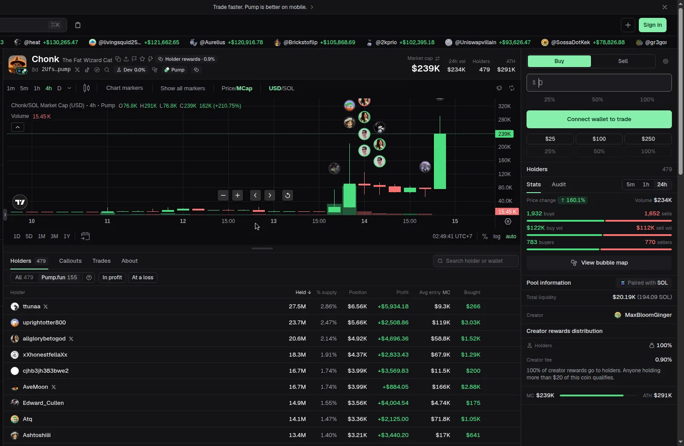Expand the timeframe interval dropdown arrow
Screen dimensions: 684x446
(69, 88)
